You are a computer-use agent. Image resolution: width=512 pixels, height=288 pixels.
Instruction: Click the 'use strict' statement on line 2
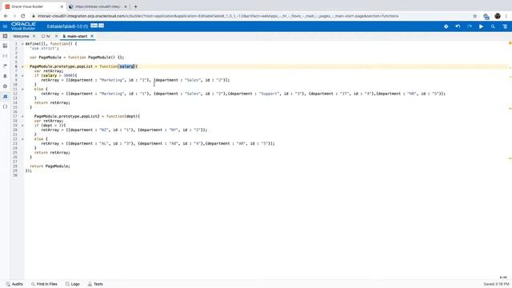pos(45,48)
